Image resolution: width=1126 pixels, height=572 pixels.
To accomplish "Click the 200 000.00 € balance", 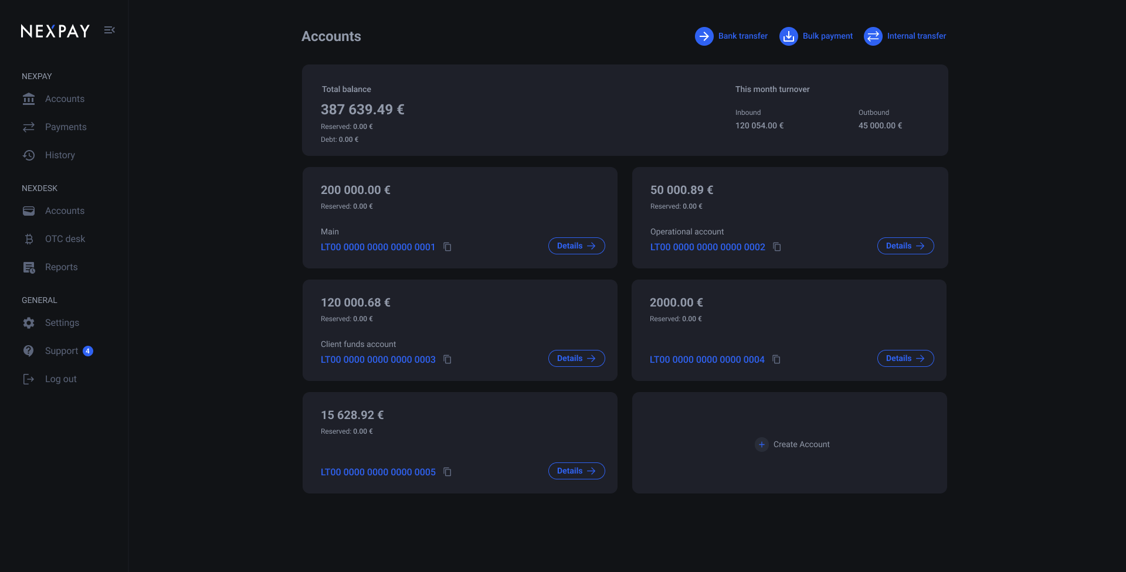I will coord(355,190).
